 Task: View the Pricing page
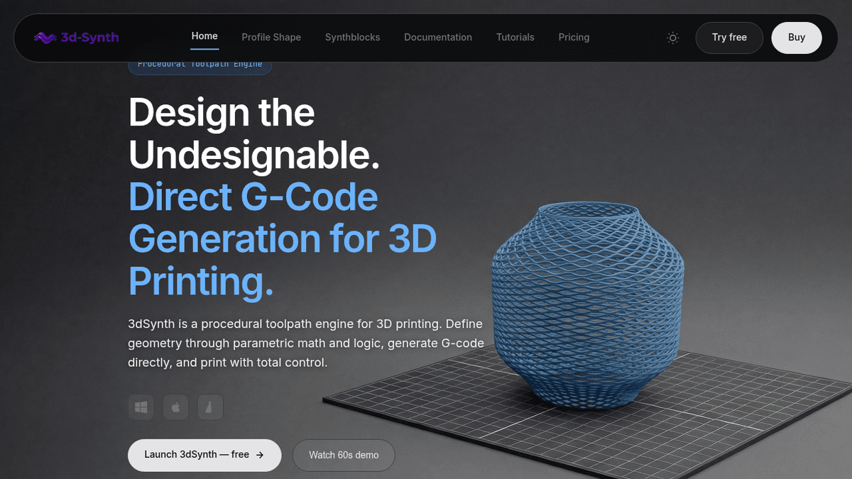(x=574, y=38)
